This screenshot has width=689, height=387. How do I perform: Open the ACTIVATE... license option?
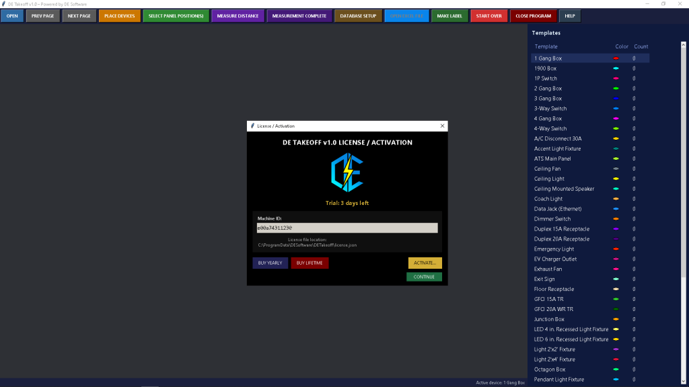click(425, 263)
